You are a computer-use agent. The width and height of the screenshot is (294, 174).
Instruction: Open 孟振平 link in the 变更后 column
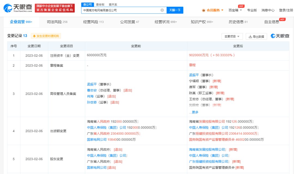[194, 75]
